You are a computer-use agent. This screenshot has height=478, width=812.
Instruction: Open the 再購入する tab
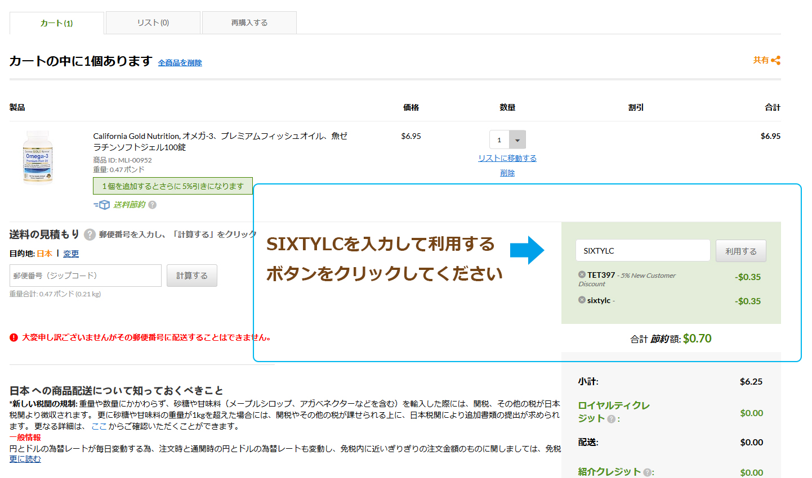249,22
